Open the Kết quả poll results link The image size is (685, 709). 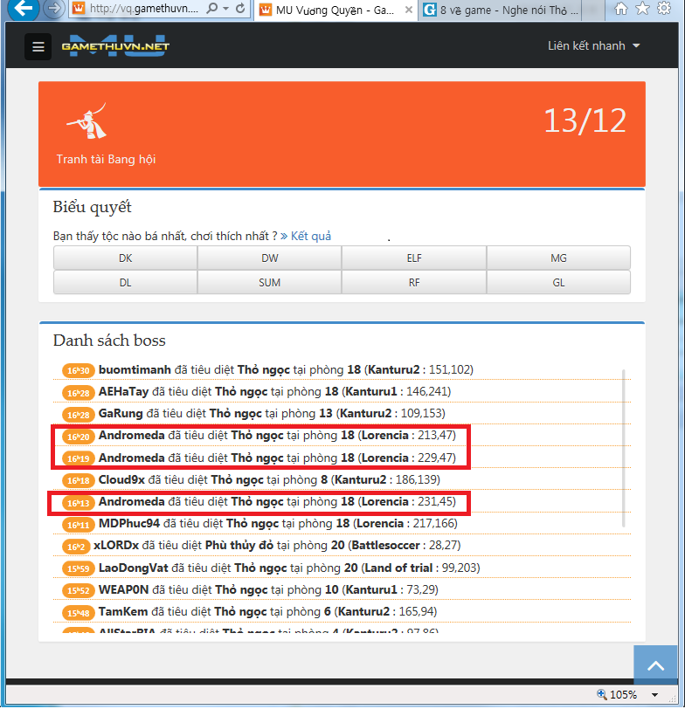(x=306, y=237)
